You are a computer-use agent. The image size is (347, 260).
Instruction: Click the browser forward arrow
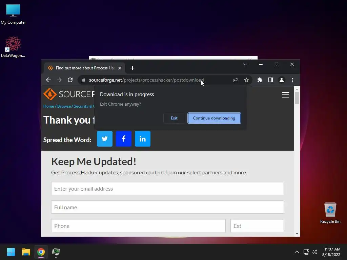pos(59,80)
